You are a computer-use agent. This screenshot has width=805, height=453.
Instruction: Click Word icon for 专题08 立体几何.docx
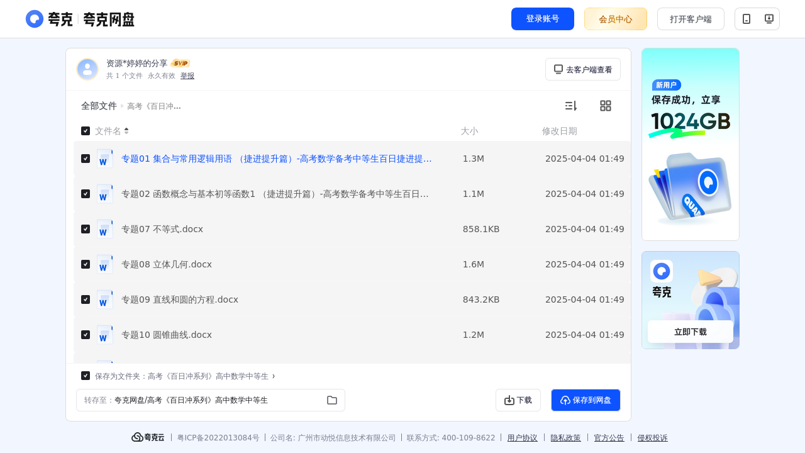[x=105, y=264]
